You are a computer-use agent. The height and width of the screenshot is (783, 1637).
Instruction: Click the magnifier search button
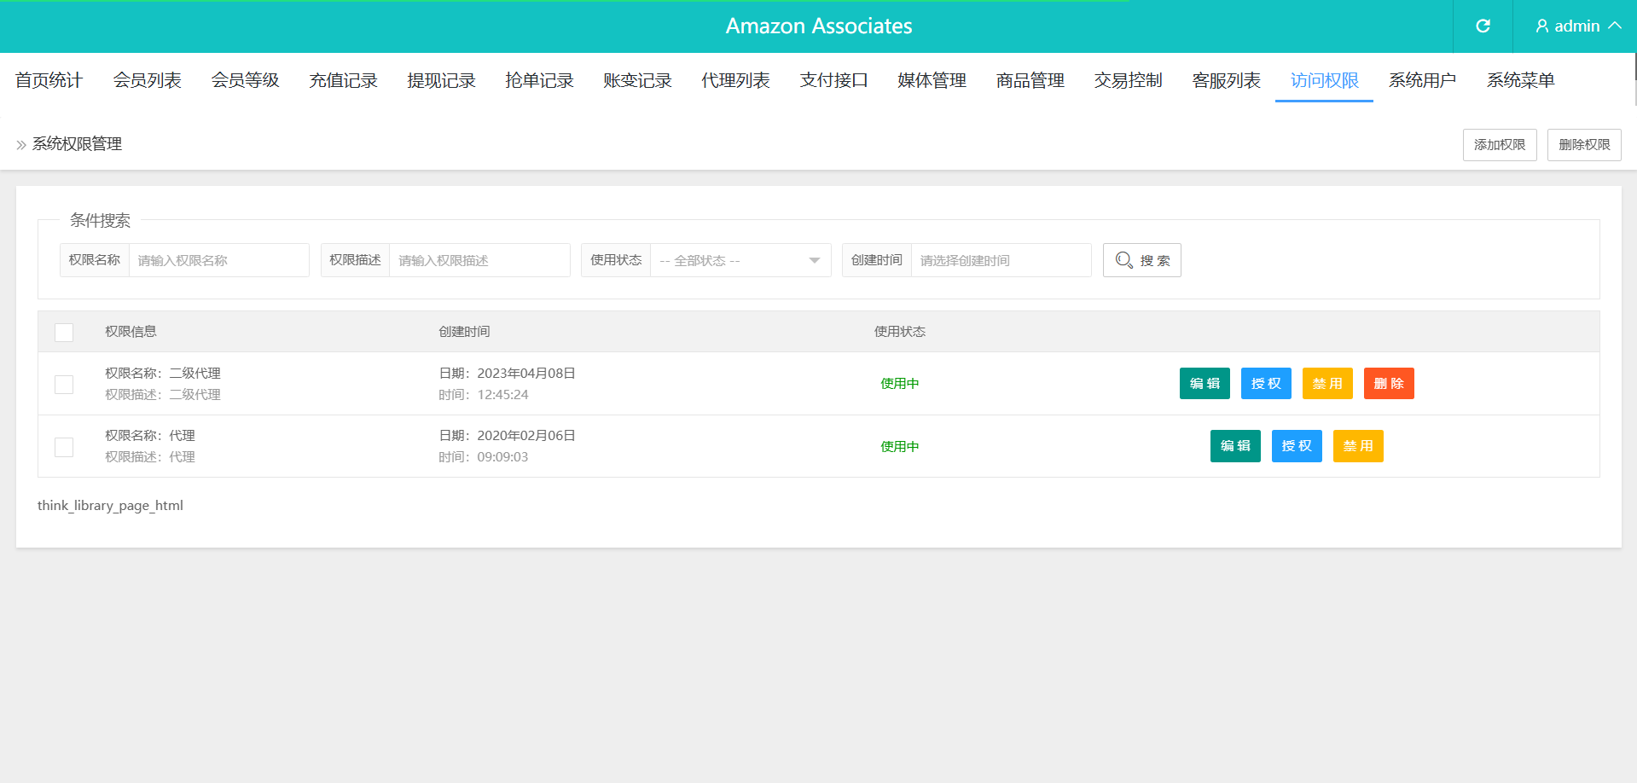(x=1141, y=260)
